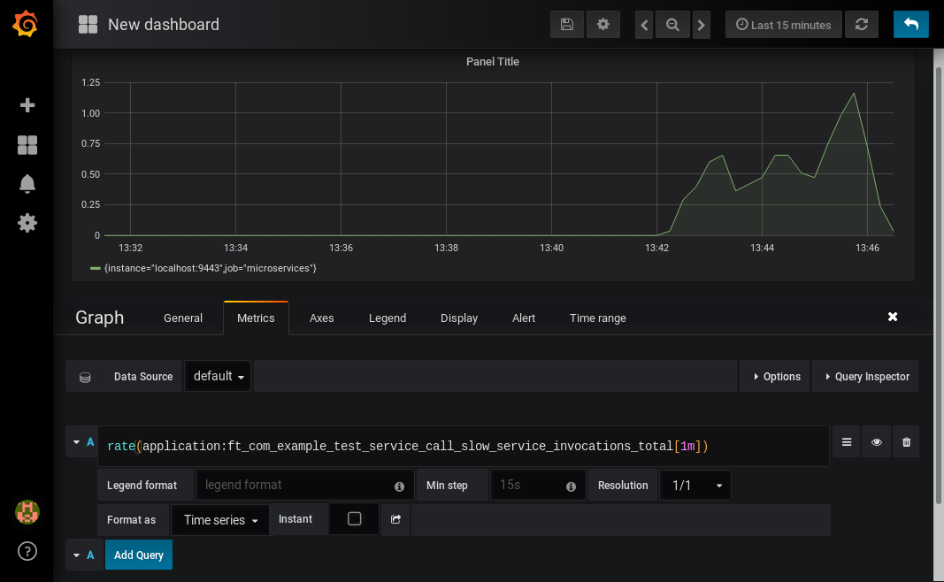Click the Add Query button

coord(139,555)
